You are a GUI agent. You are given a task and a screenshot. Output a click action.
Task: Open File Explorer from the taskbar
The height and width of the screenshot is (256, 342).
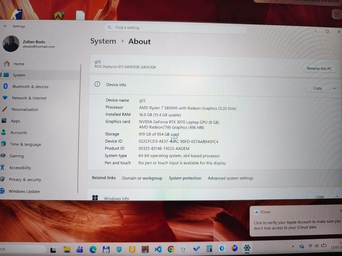click(x=67, y=249)
